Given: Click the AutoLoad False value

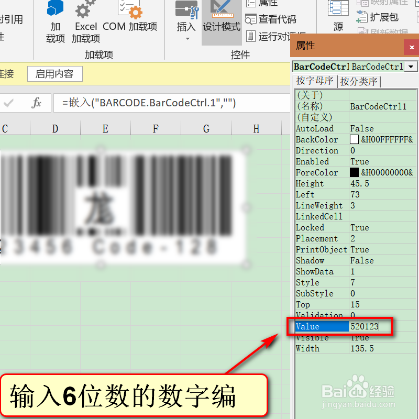Looking at the screenshot, I should point(383,128).
